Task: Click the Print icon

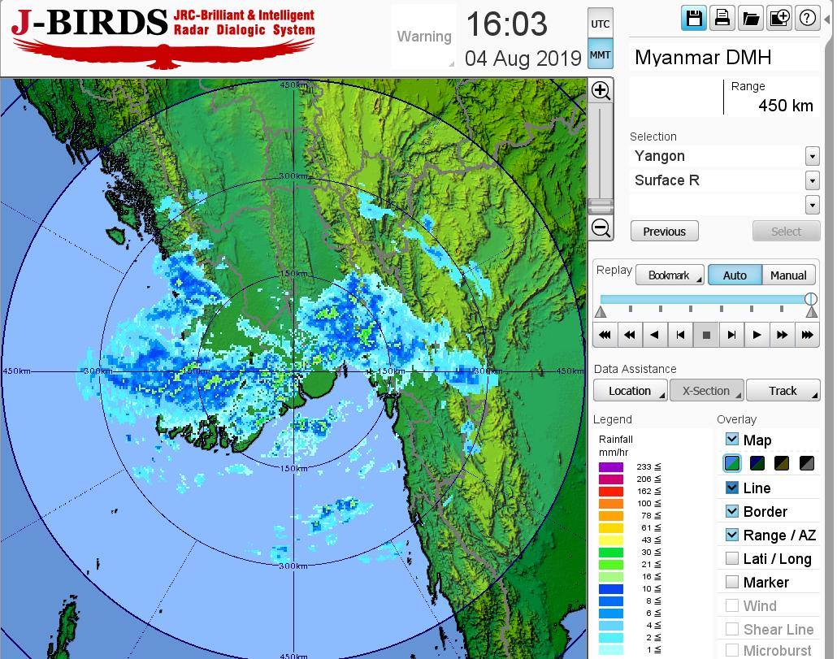Action: pos(722,19)
